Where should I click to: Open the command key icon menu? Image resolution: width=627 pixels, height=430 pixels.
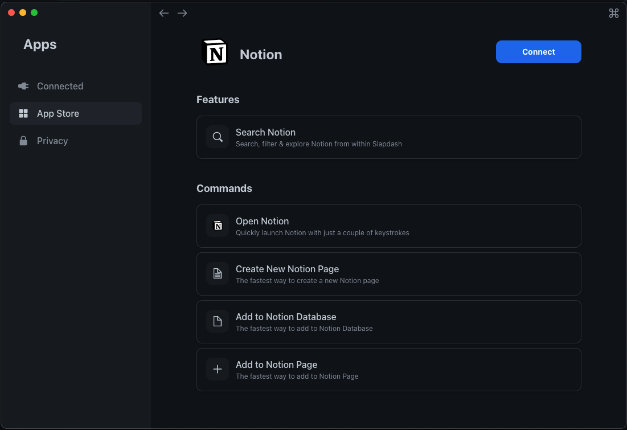coord(613,13)
